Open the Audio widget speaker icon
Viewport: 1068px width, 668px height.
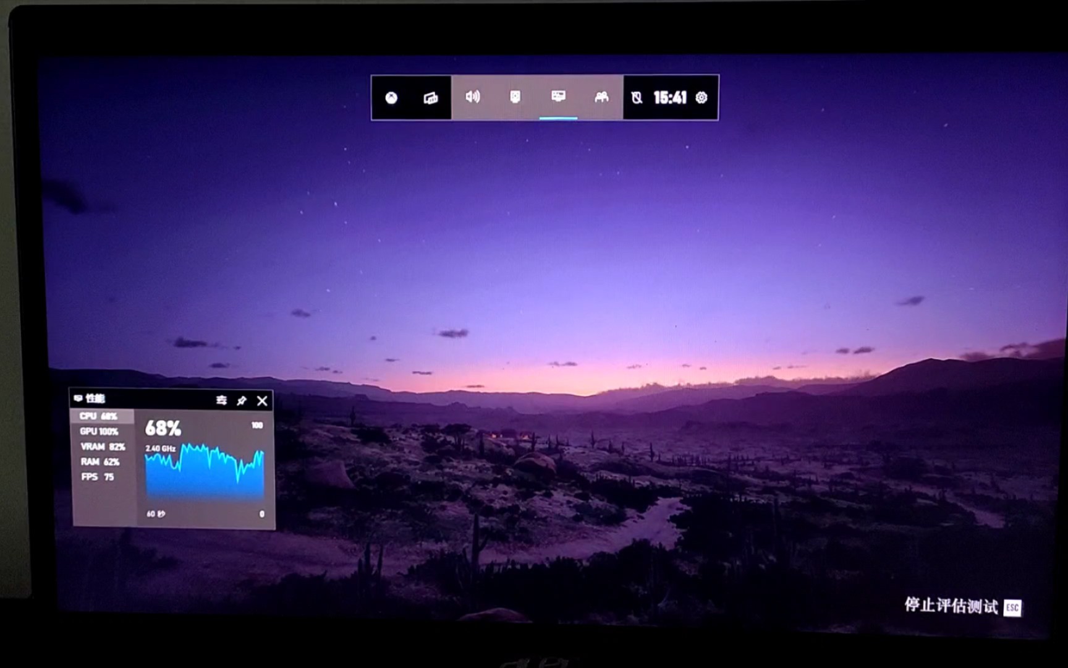[473, 96]
